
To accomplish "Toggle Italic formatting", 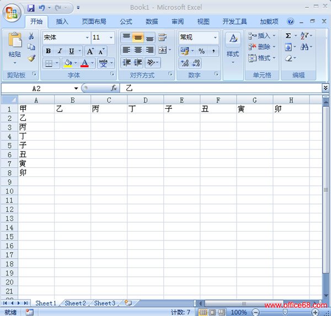I will 60,51.
